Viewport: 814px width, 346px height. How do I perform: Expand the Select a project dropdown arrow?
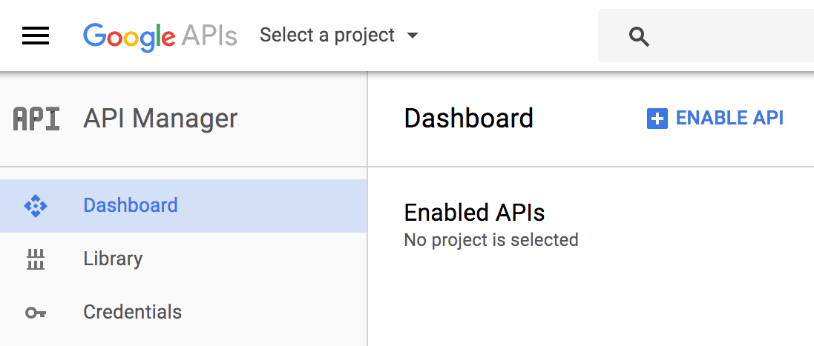[x=412, y=36]
